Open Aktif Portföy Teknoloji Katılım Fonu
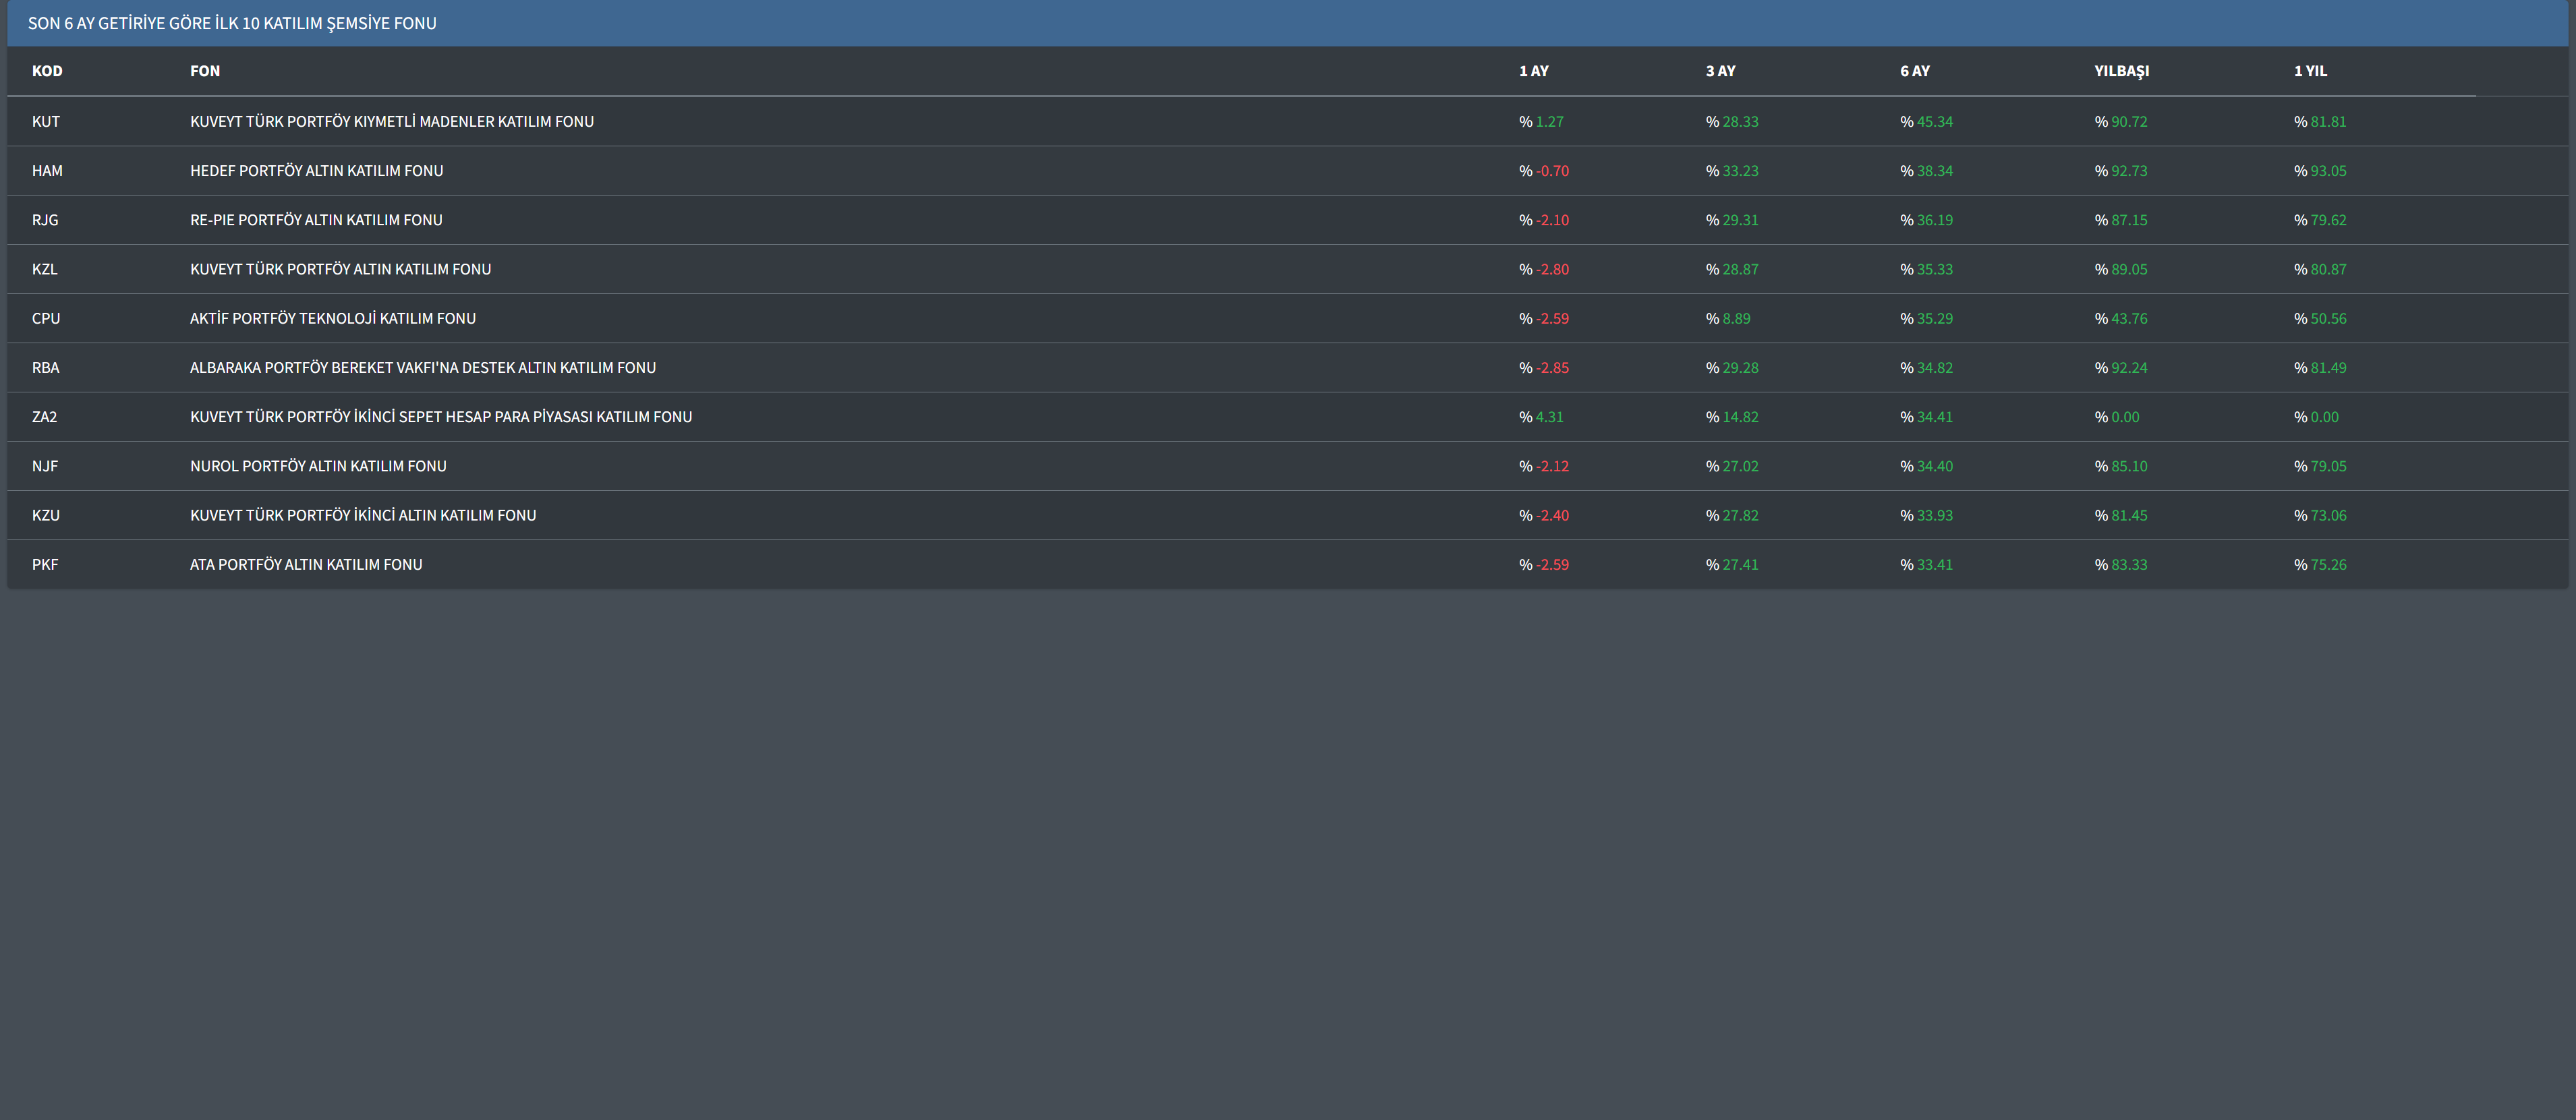Image resolution: width=2576 pixels, height=1120 pixels. pos(332,319)
